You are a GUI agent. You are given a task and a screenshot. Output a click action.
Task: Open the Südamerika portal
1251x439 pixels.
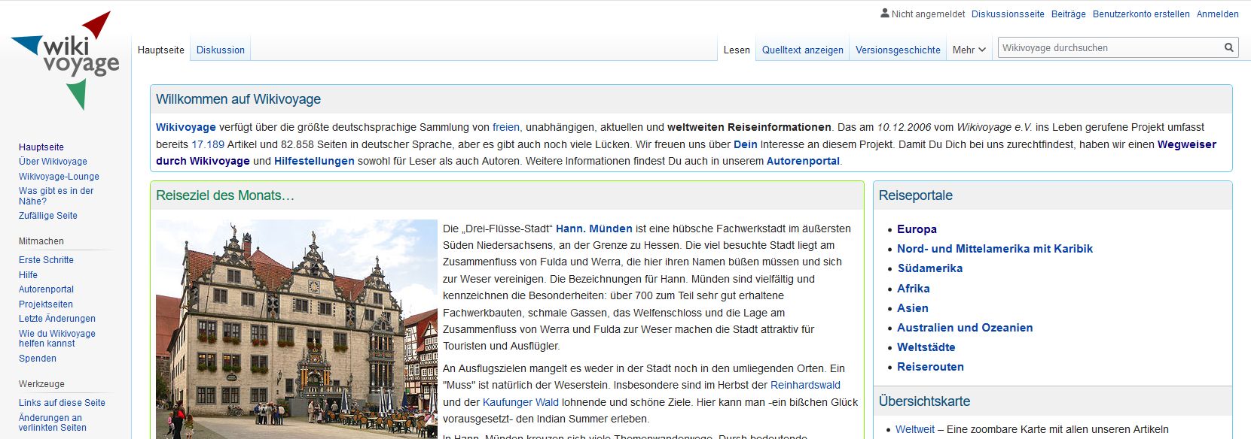pos(930,268)
